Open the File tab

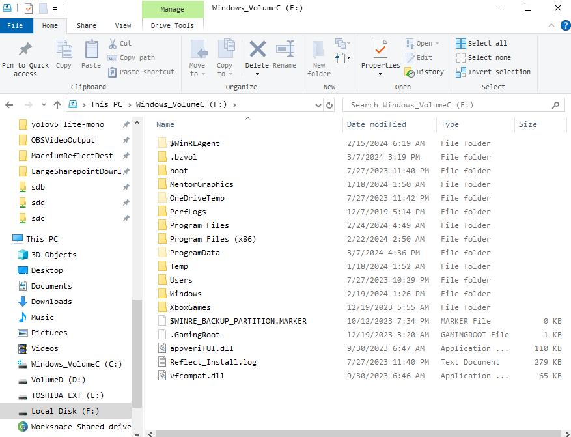click(15, 25)
